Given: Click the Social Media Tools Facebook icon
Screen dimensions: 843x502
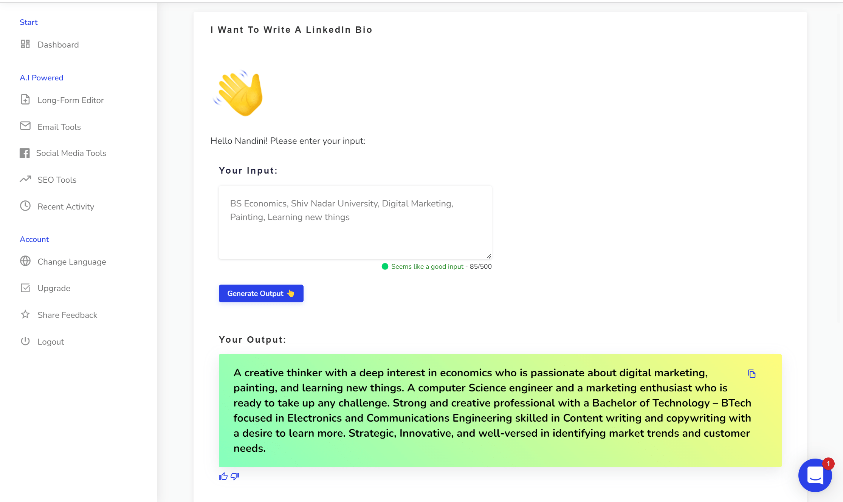Looking at the screenshot, I should pyautogui.click(x=25, y=153).
